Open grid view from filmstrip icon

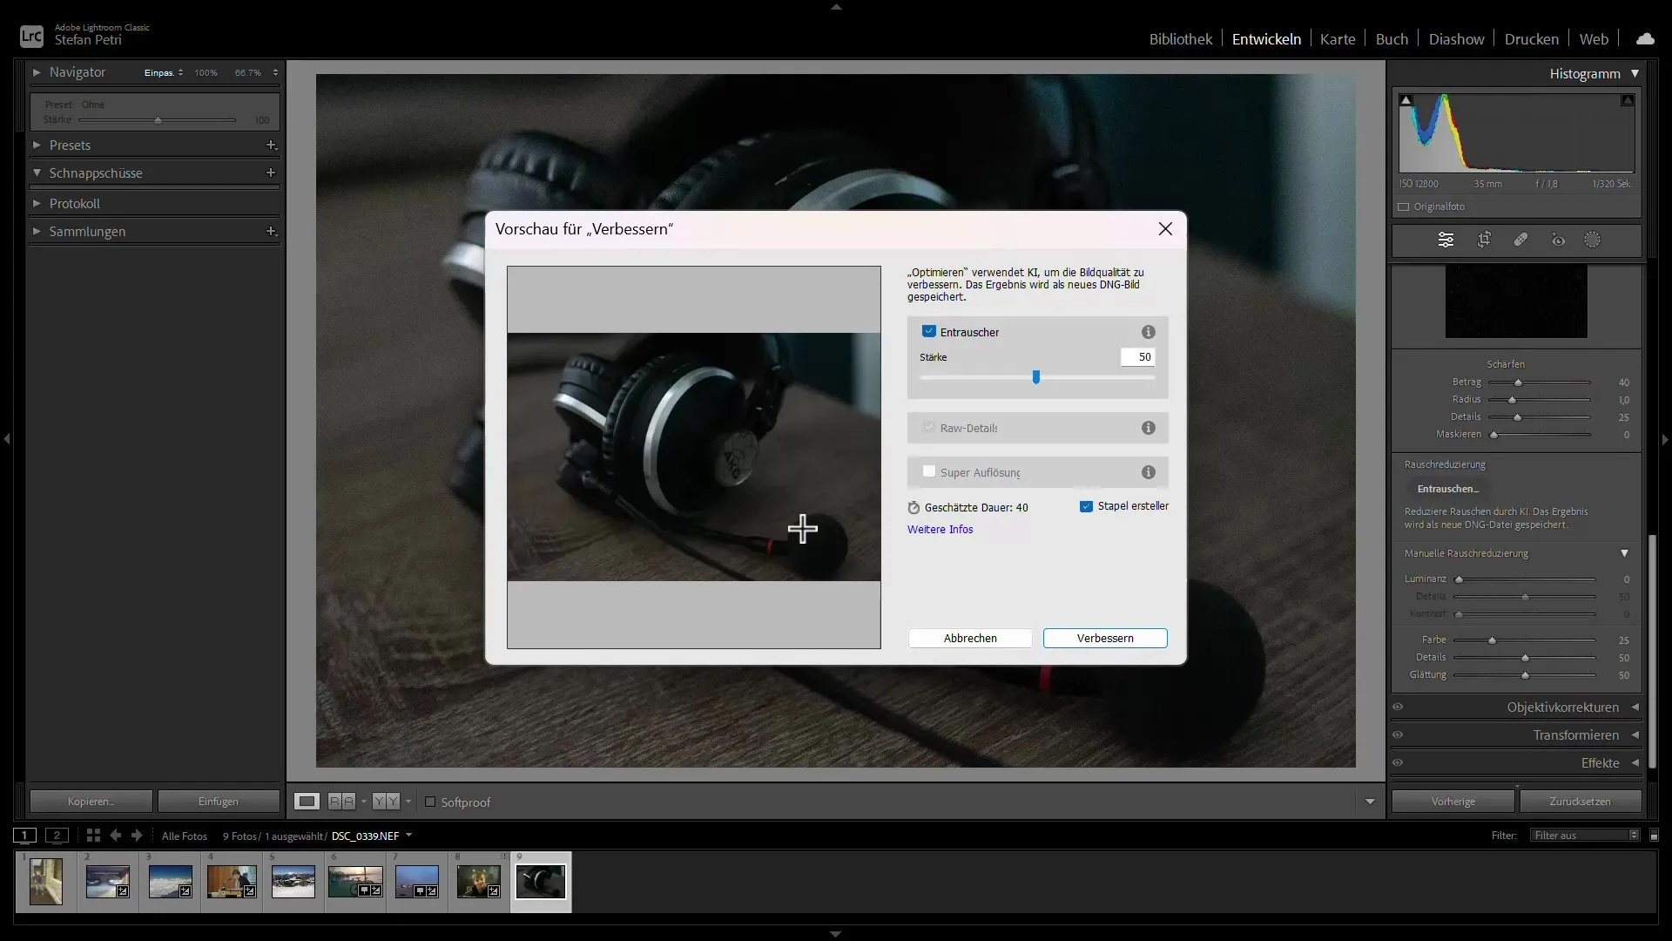tap(93, 836)
